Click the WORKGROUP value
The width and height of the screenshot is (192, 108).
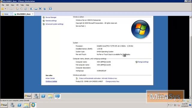(x=101, y=71)
